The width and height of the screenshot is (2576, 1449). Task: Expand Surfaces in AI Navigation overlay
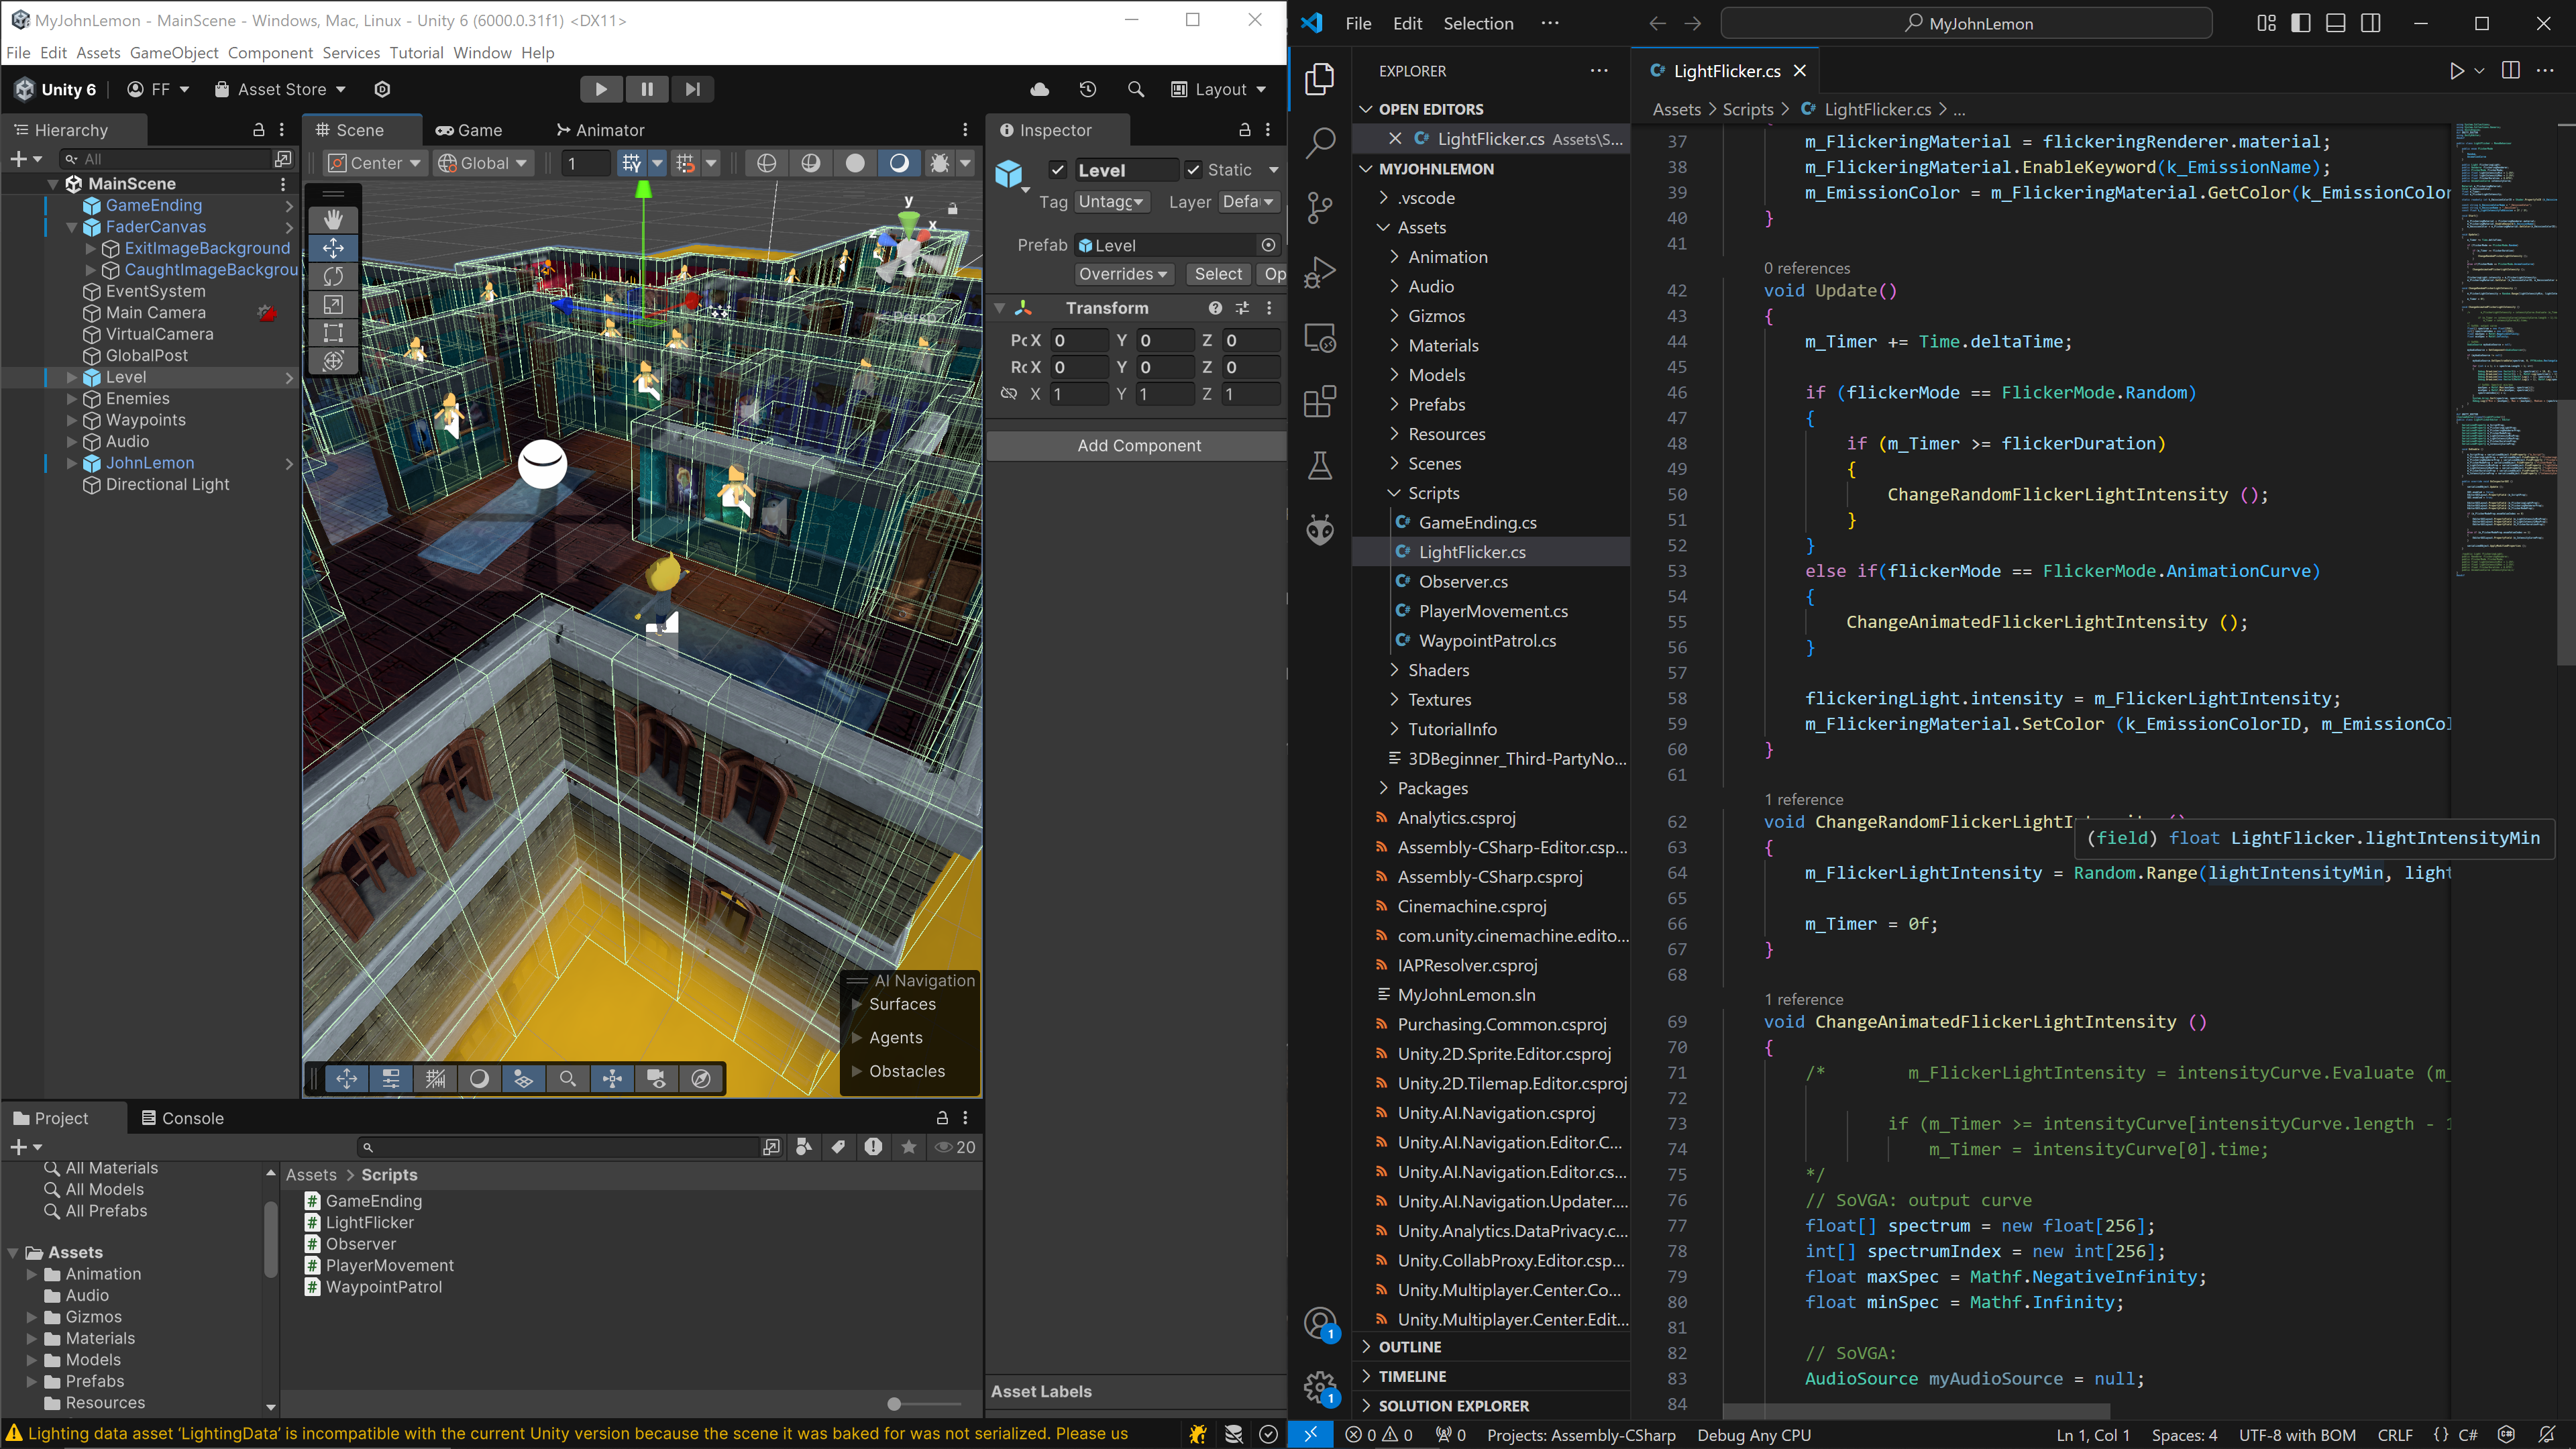pos(857,1004)
